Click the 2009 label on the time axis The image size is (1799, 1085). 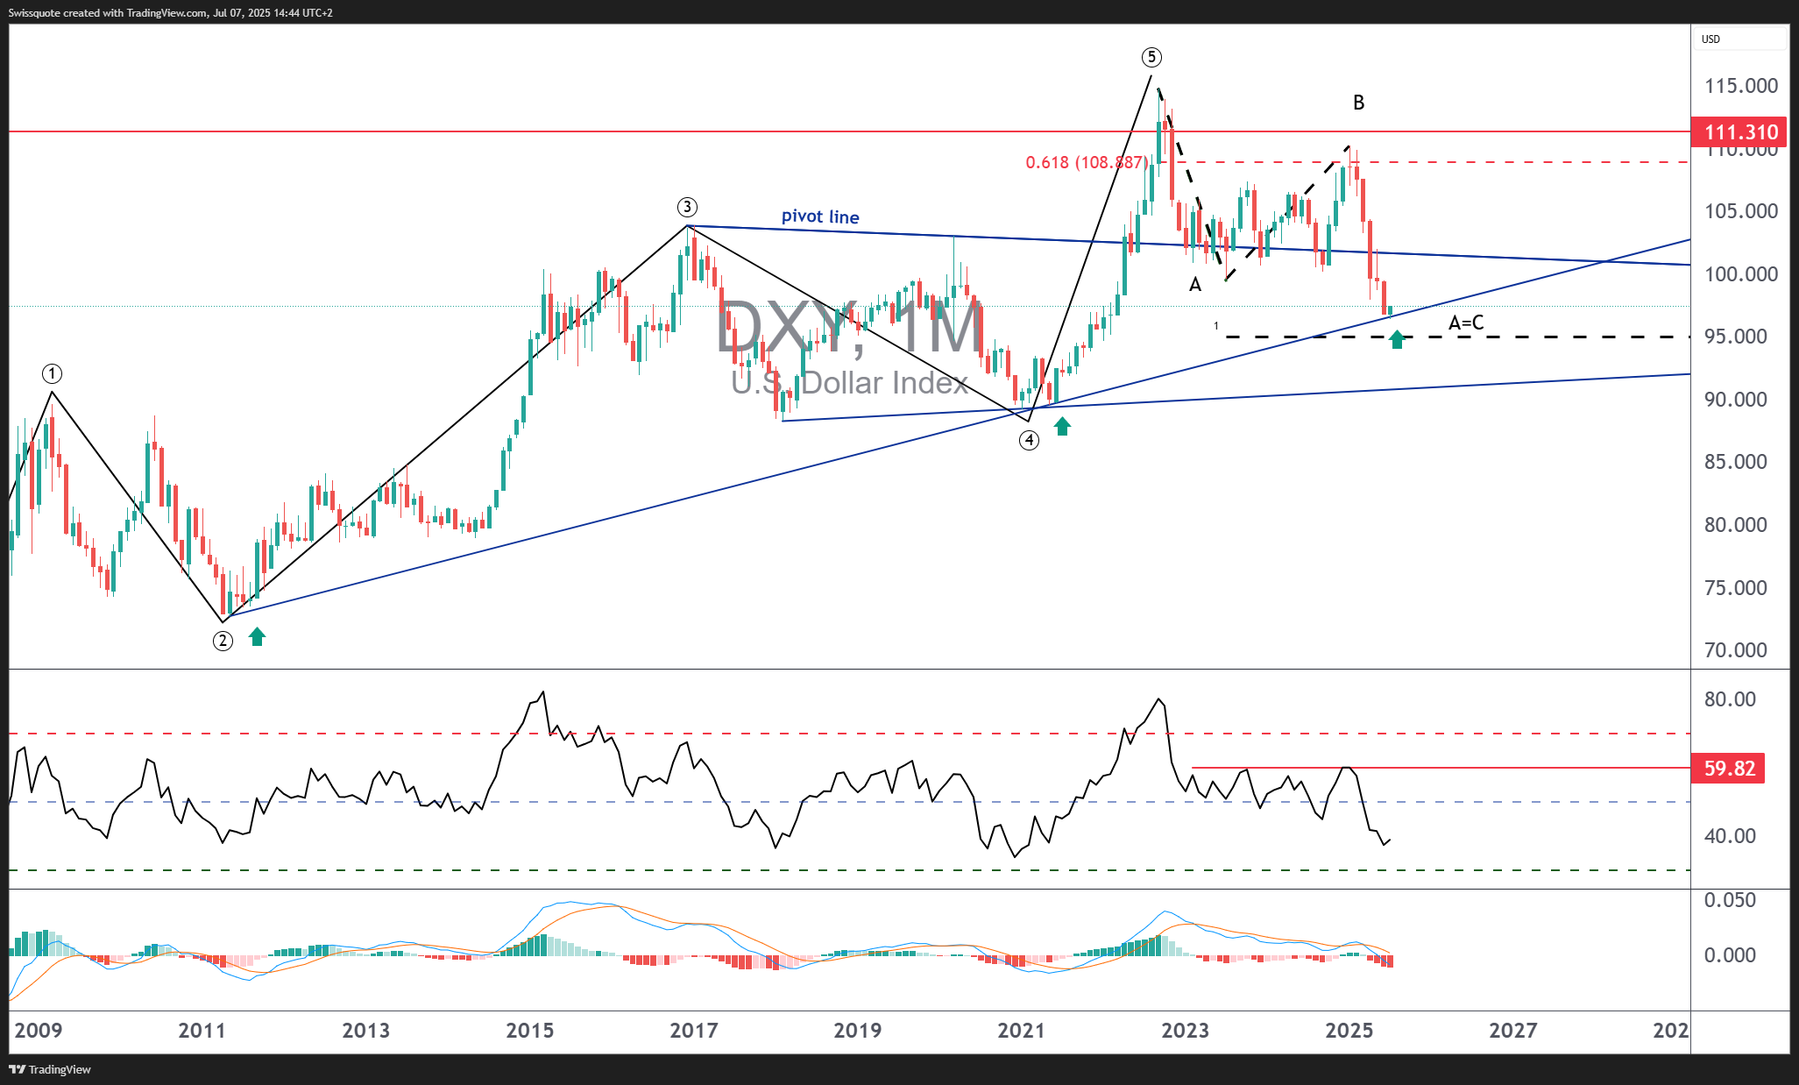point(39,1031)
